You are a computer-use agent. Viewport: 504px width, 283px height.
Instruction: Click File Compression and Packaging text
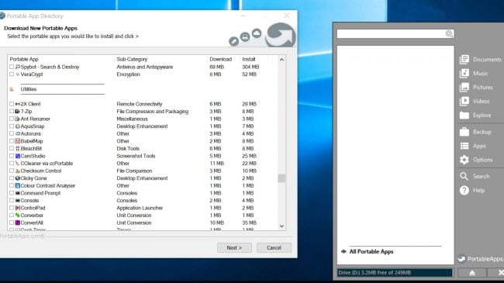click(x=152, y=112)
